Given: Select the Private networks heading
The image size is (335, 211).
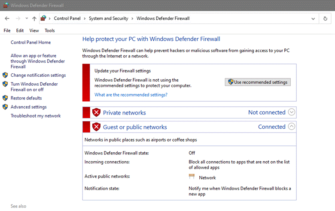Looking at the screenshot, I should point(125,113).
